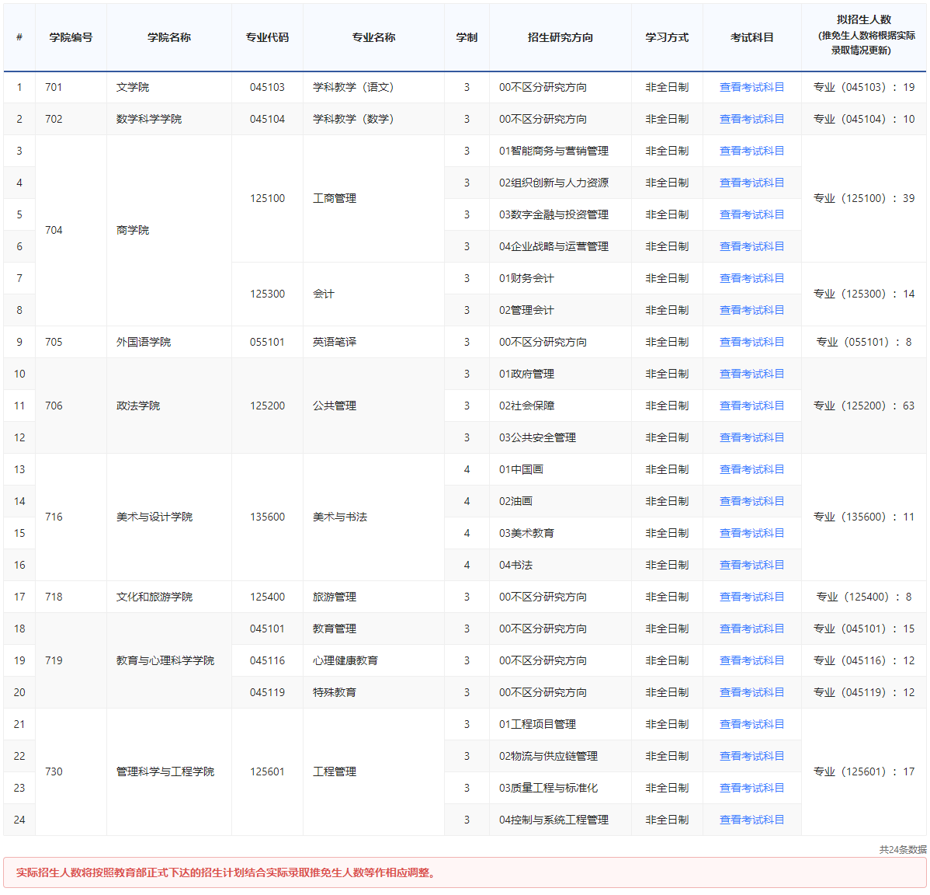View exam subjects link for 01财务会计
Image resolution: width=930 pixels, height=895 pixels.
[751, 278]
